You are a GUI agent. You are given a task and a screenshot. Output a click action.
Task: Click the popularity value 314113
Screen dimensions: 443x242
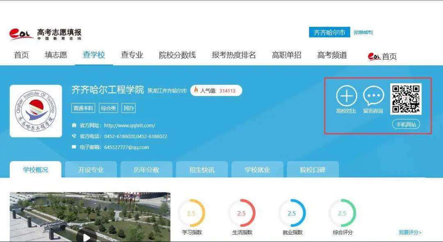pyautogui.click(x=227, y=91)
